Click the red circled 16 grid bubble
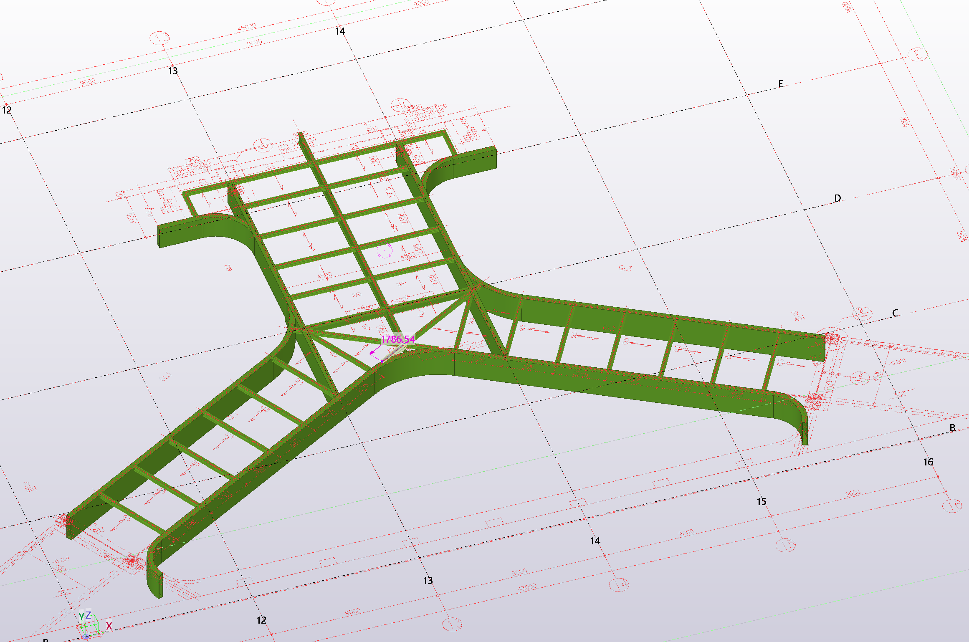Viewport: 969px width, 642px height. pos(952,506)
